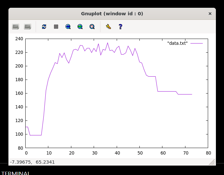Click the Gnuplot window title bar
The image size is (224, 175).
(112, 14)
